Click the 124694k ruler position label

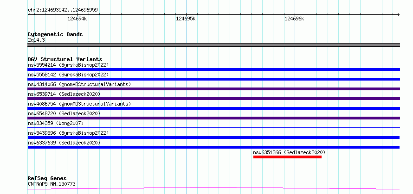click(x=77, y=19)
